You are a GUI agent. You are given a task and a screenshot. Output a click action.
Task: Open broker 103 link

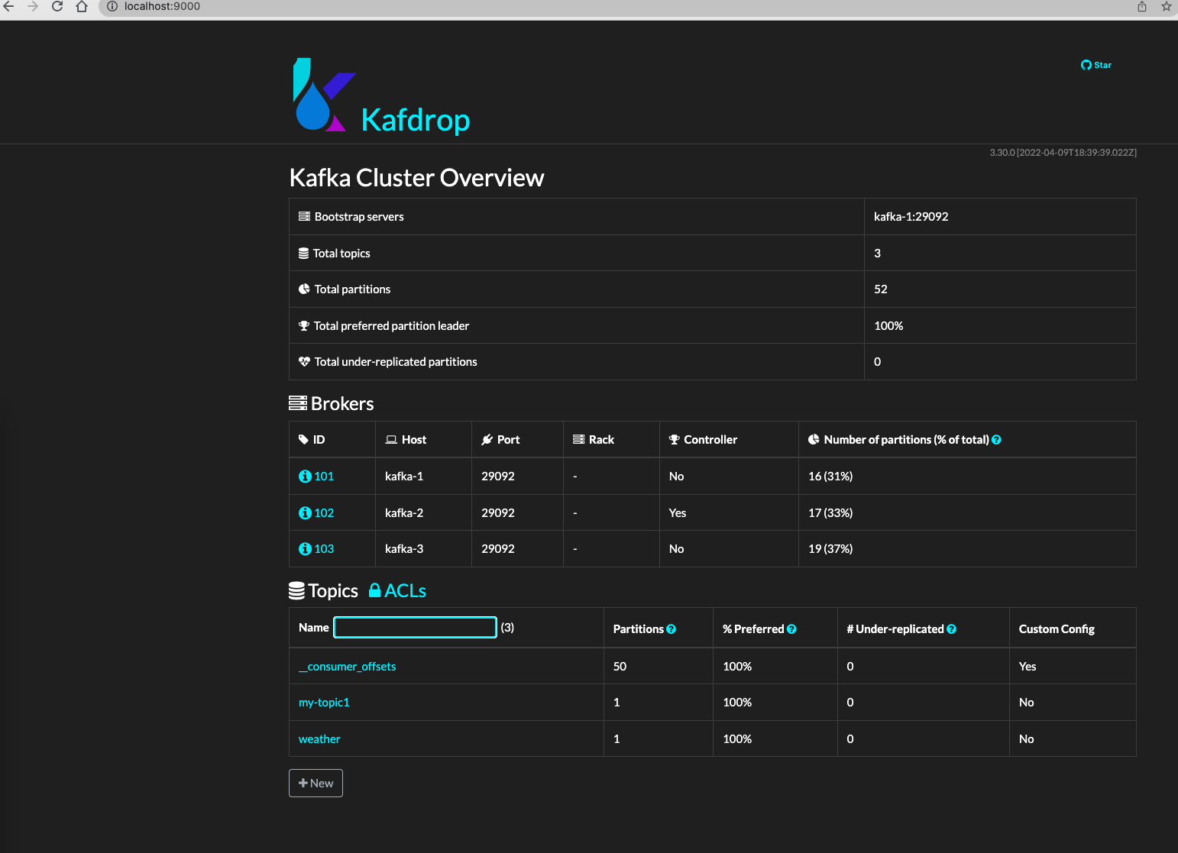click(324, 549)
